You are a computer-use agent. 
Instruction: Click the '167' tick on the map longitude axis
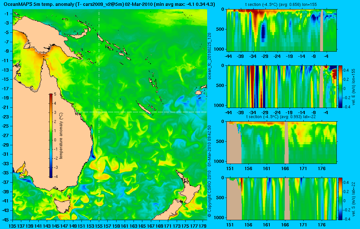point(151,226)
